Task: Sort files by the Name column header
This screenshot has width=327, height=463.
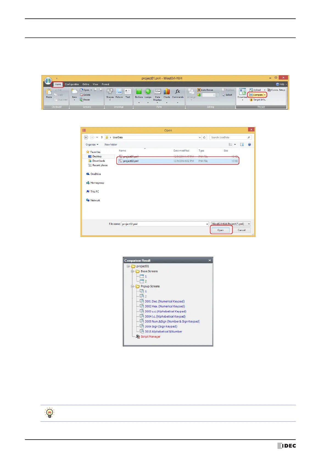Action: [x=122, y=151]
